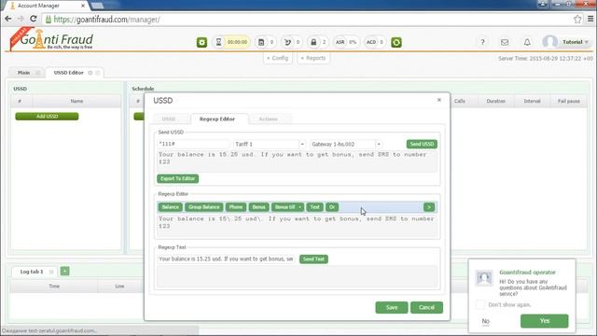This screenshot has height=336, width=597.
Task: Click the green refresh icon
Action: click(396, 42)
